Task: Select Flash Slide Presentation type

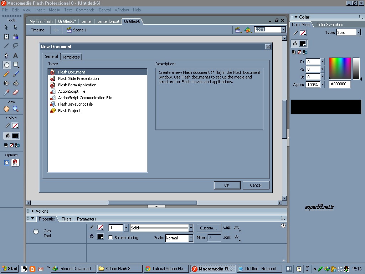Action: [98, 78]
